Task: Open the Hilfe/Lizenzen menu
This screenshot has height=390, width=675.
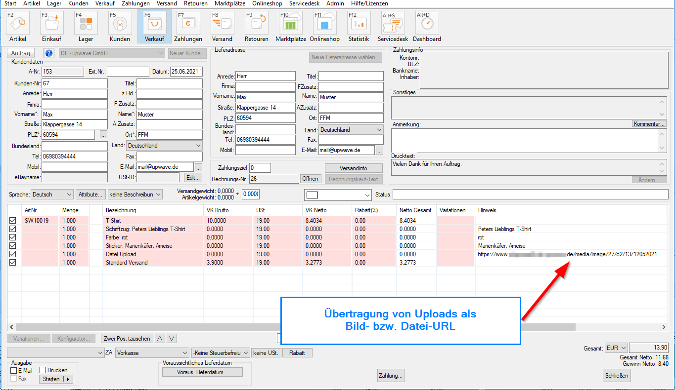Action: (369, 3)
